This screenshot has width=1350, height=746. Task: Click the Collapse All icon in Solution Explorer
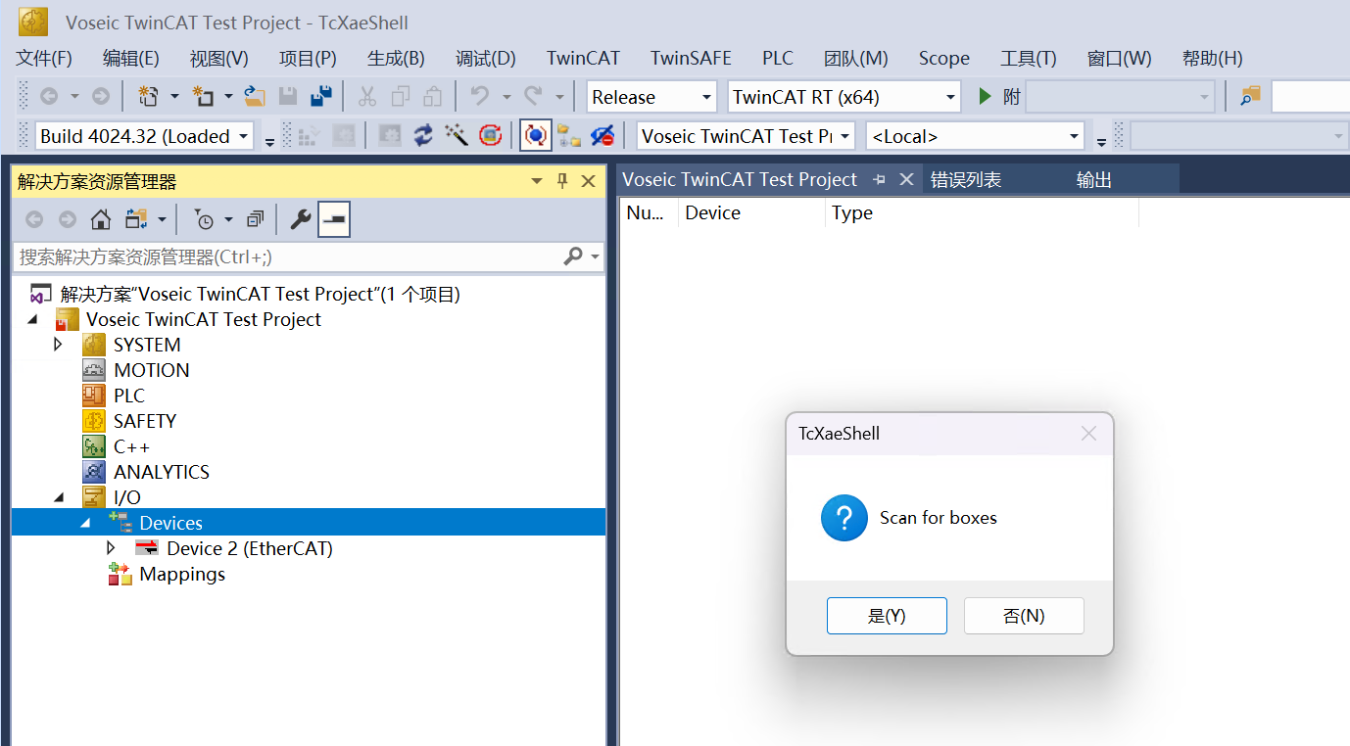[256, 219]
